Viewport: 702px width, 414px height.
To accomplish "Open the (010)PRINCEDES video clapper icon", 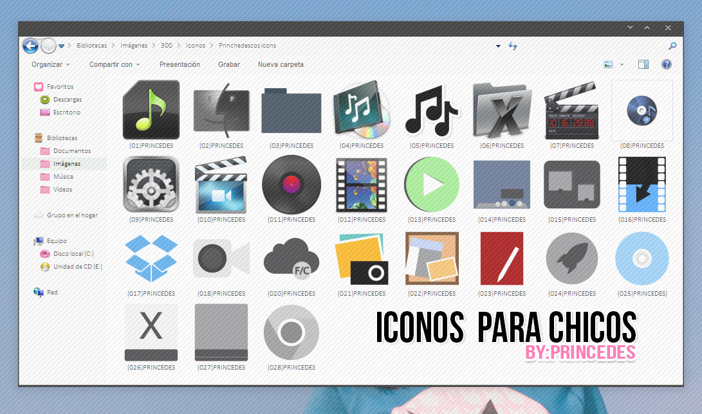I will click(x=221, y=184).
